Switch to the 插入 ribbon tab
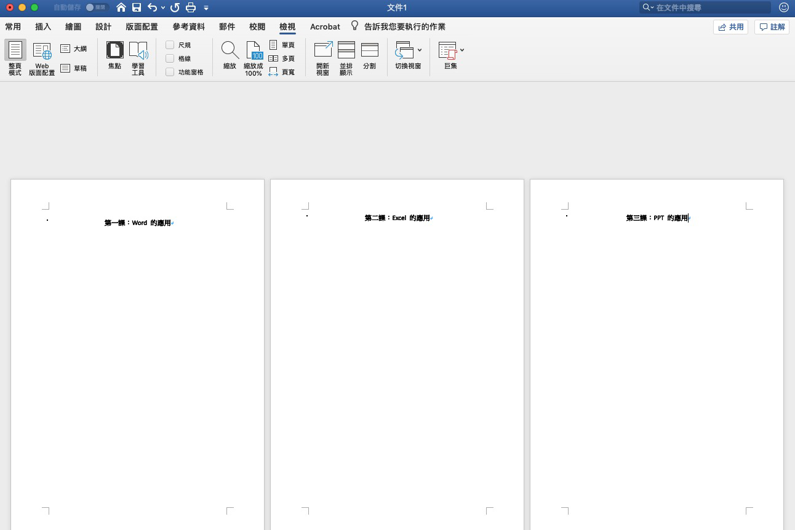The height and width of the screenshot is (530, 795). click(43, 26)
